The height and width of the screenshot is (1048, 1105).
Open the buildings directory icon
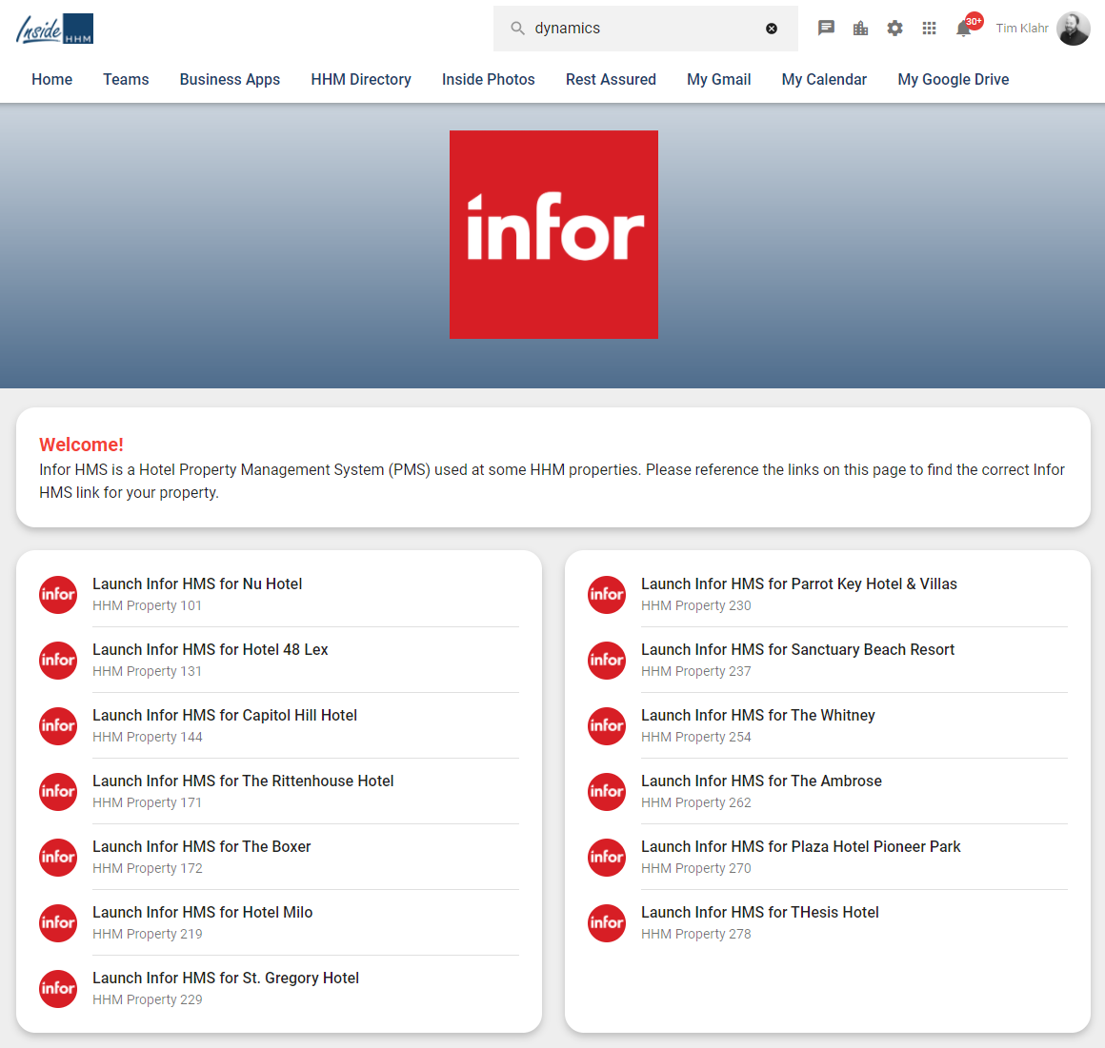point(860,29)
